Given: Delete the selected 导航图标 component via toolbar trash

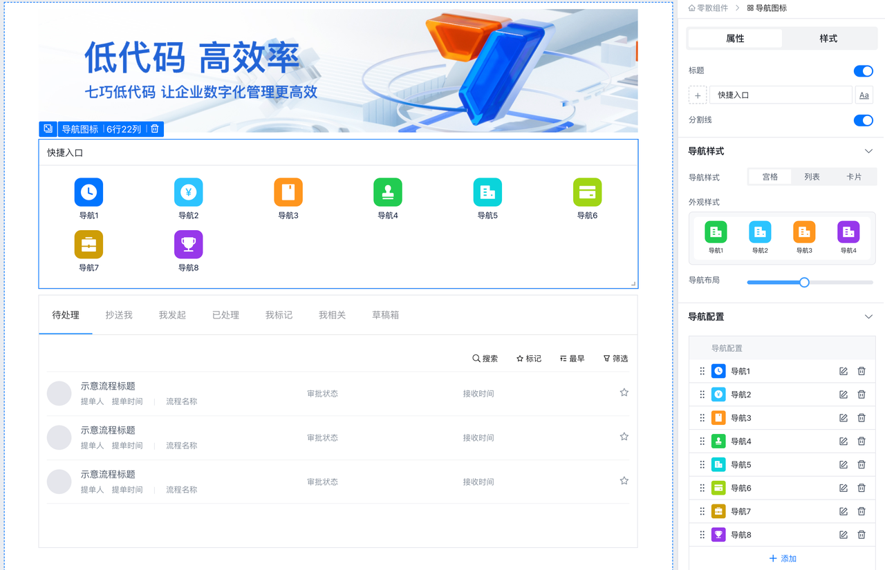Looking at the screenshot, I should click(x=155, y=129).
